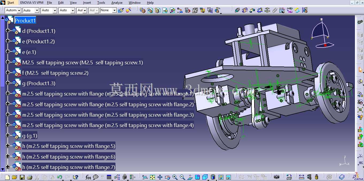Image resolution: width=364 pixels, height=181 pixels.
Task: Select 'm2.5 self tapping screw with flange.3' row
Action: click(108, 115)
